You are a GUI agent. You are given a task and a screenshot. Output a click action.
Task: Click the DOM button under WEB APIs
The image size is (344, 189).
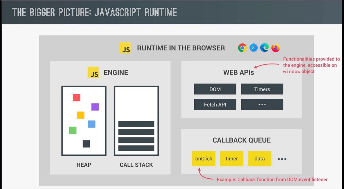pyautogui.click(x=215, y=89)
